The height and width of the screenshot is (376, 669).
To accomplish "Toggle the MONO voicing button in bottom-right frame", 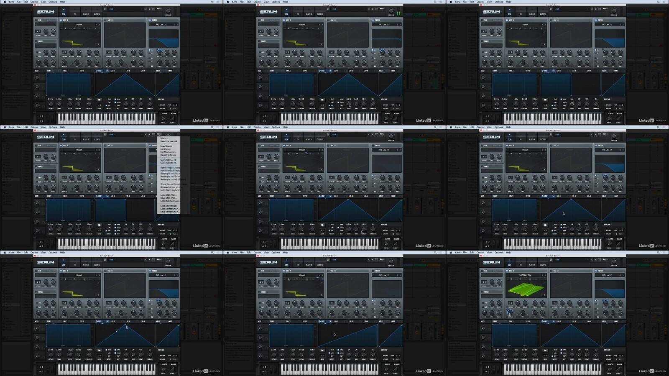I will (608, 356).
